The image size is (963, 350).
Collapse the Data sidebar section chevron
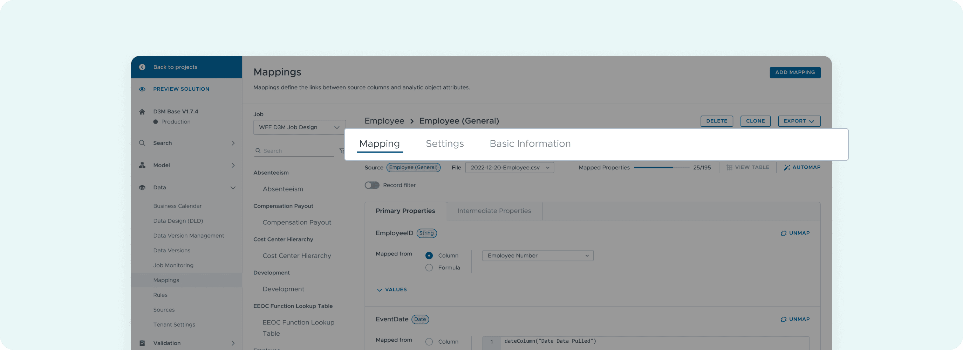click(233, 188)
